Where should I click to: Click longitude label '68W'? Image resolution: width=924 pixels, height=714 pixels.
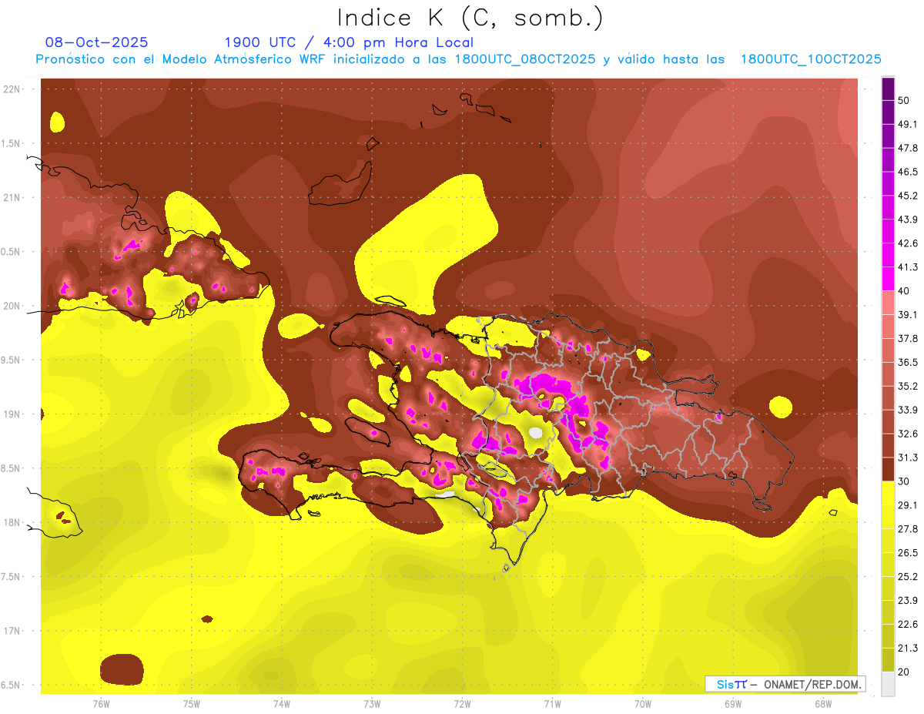click(x=823, y=704)
